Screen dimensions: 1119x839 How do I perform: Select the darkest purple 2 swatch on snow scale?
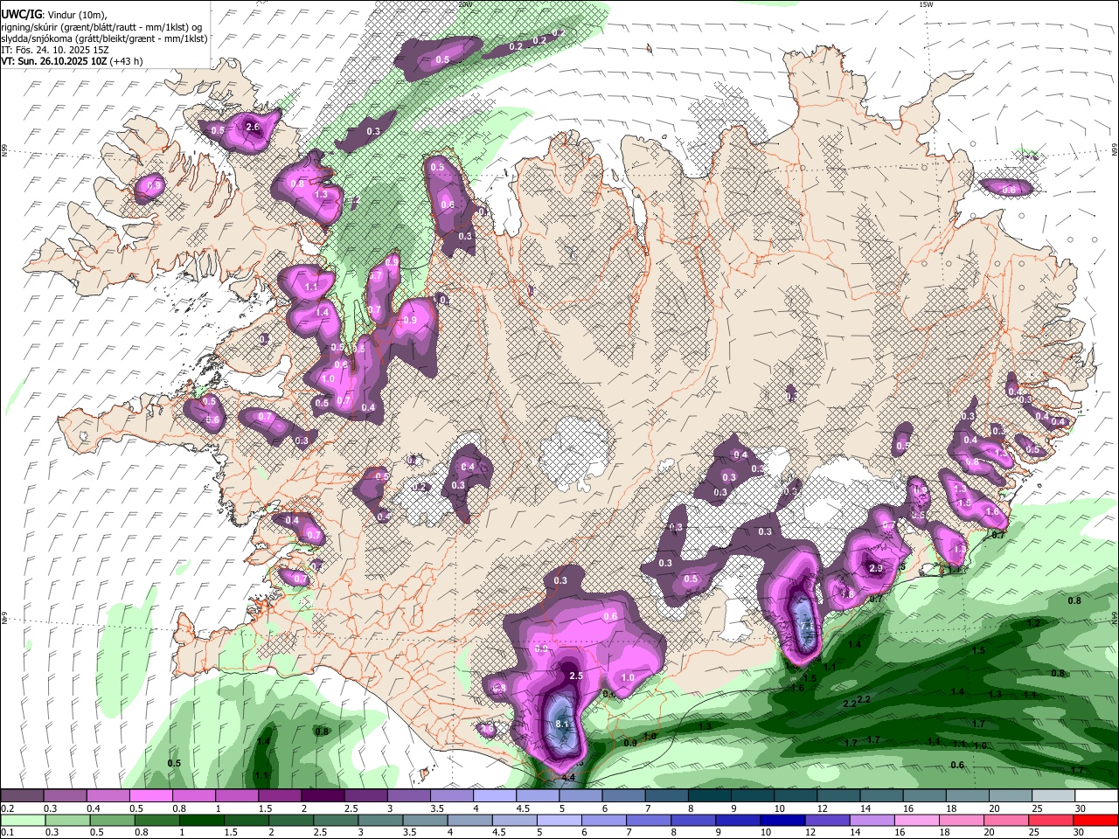[x=323, y=796]
